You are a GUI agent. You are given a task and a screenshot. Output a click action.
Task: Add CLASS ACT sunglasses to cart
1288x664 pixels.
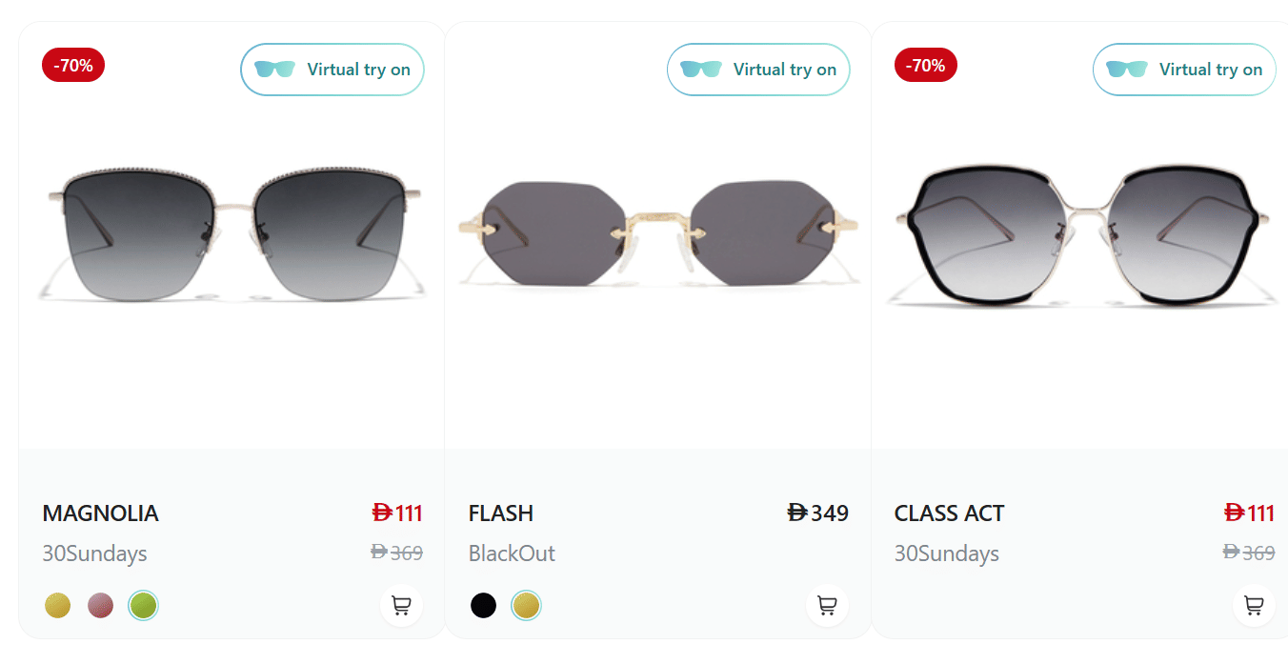[1253, 605]
